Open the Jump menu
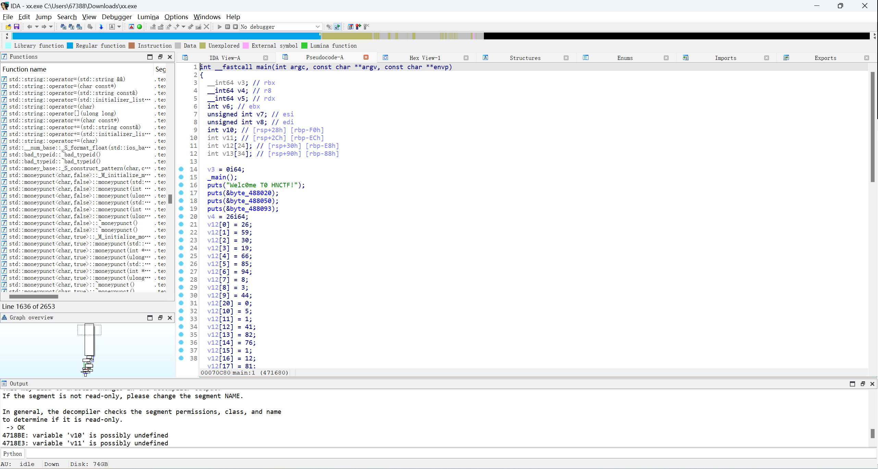Screen dimensions: 878x469 tap(44, 17)
